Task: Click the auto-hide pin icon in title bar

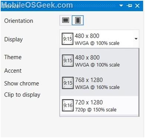Action: (x=129, y=6)
